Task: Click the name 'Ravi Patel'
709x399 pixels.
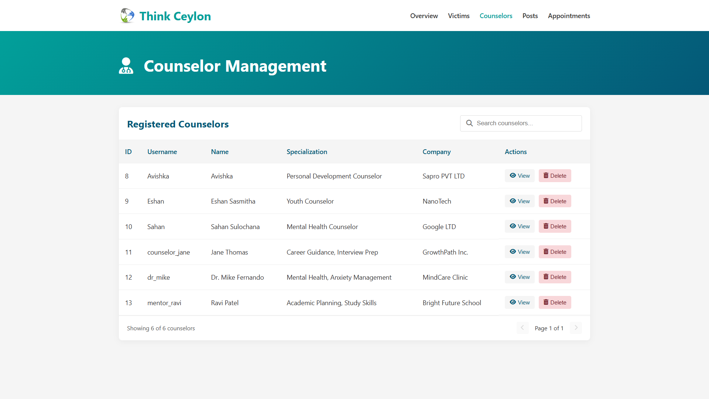Action: click(225, 303)
